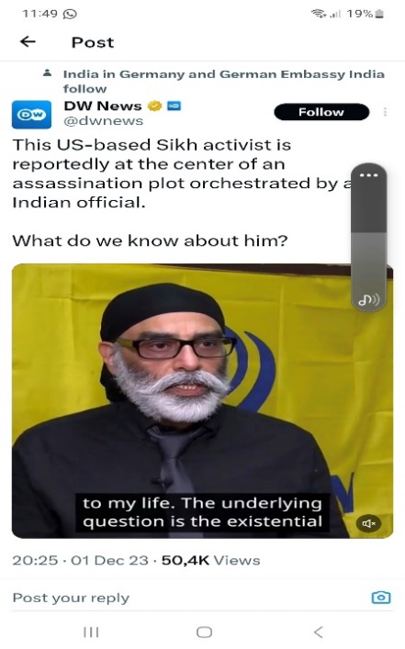Open the 50,4K Views count

[x=211, y=560]
